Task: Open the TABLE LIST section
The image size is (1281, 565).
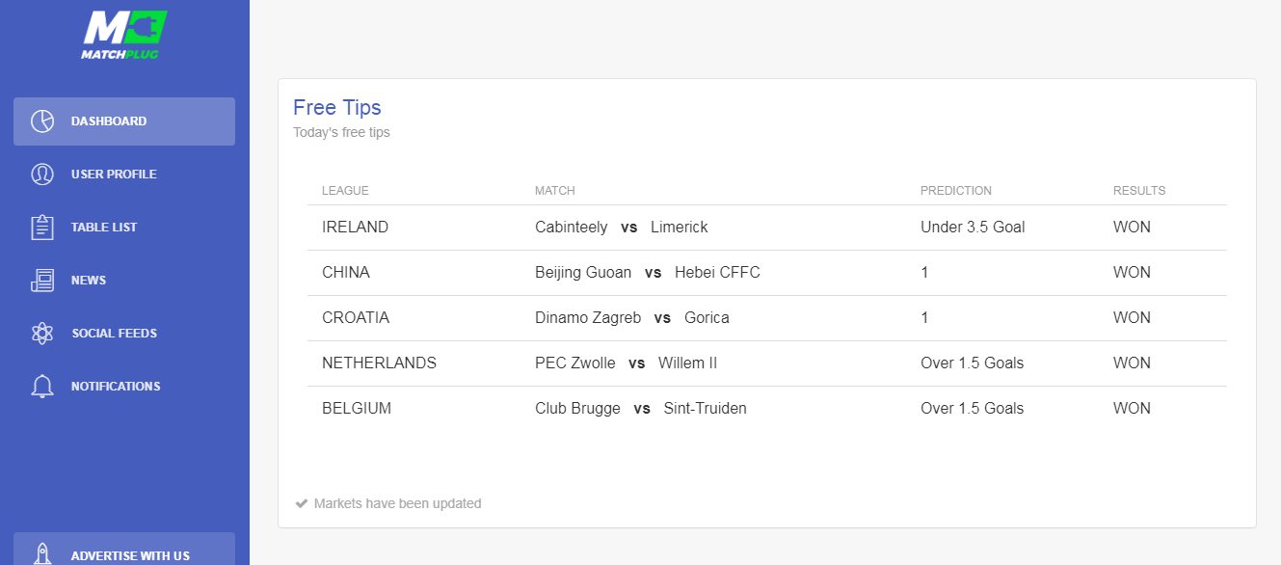Action: click(x=124, y=228)
